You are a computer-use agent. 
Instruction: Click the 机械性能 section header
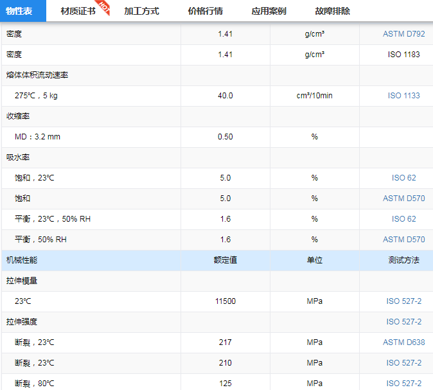click(x=22, y=260)
